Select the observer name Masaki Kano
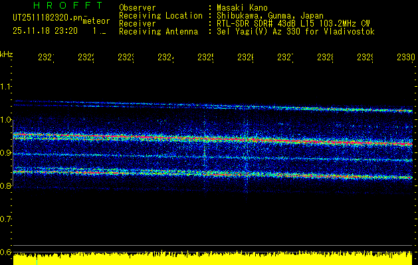The height and width of the screenshot is (265, 418). [242, 8]
